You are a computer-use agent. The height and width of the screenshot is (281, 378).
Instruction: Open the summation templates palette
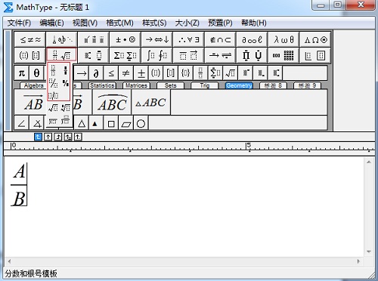pyautogui.click(x=125, y=55)
